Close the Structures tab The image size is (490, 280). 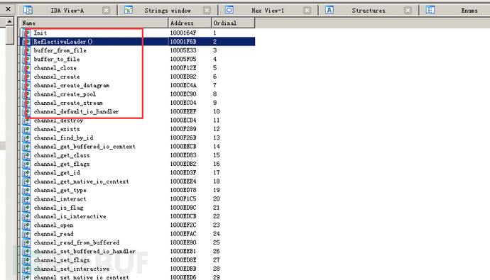(x=408, y=11)
